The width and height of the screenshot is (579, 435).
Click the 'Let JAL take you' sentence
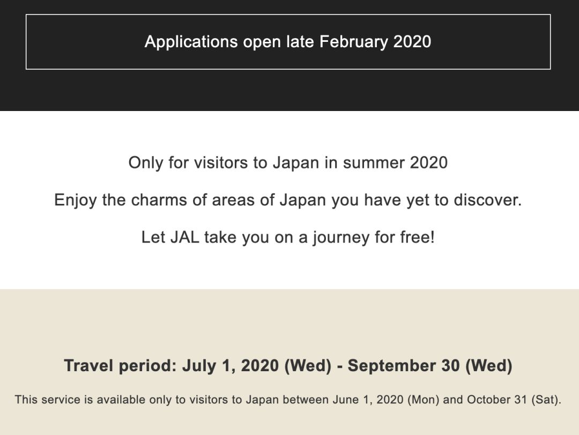point(288,237)
